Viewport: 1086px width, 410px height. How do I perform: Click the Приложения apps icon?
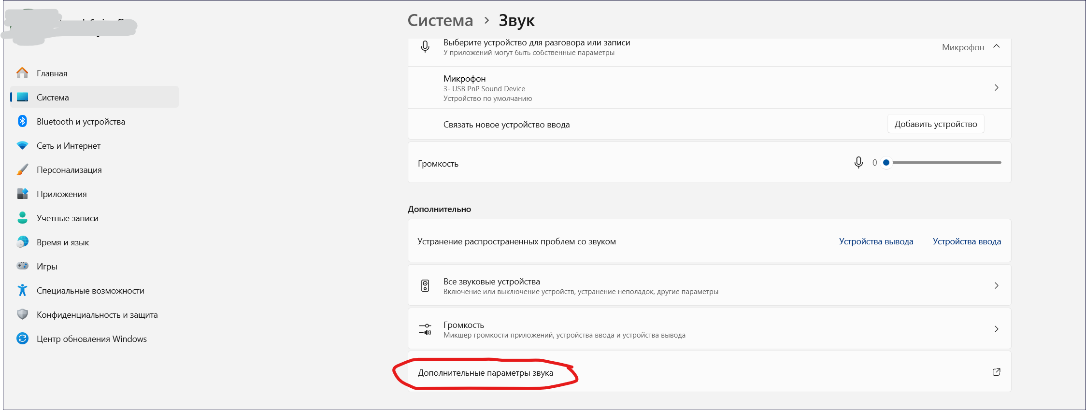click(x=22, y=194)
